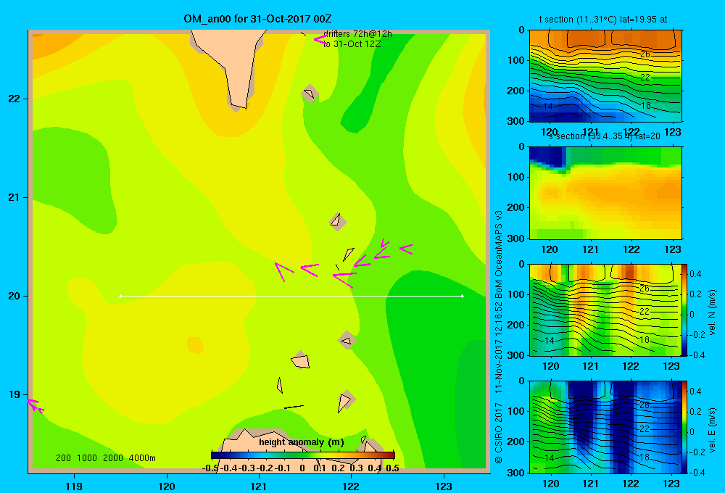Click the vel. E velocity color bar
Viewport: 725px width, 493px height.
coord(684,427)
